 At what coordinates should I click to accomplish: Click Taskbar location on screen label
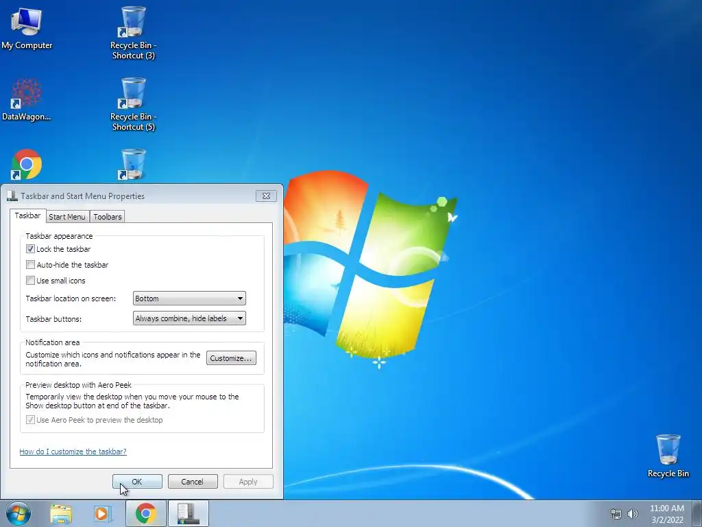[71, 298]
